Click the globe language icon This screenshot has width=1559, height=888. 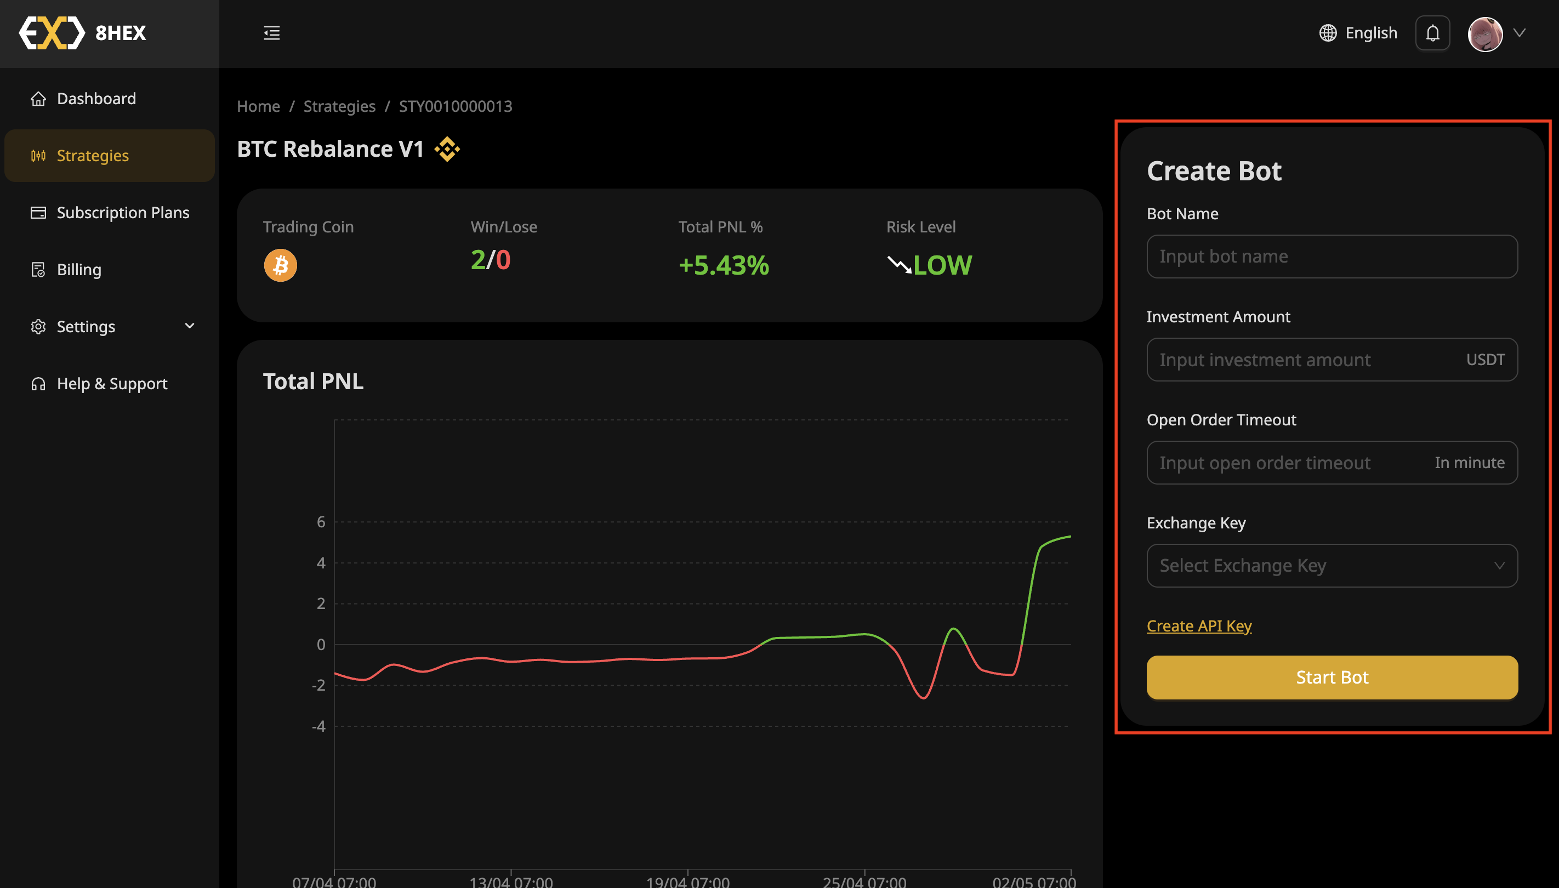tap(1327, 33)
